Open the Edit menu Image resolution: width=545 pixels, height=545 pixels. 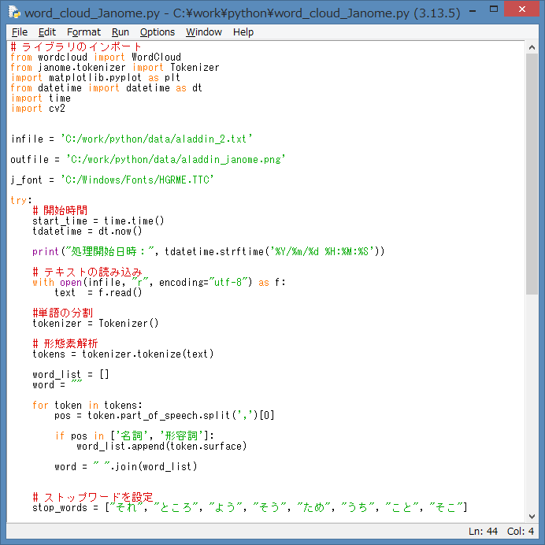click(x=47, y=32)
